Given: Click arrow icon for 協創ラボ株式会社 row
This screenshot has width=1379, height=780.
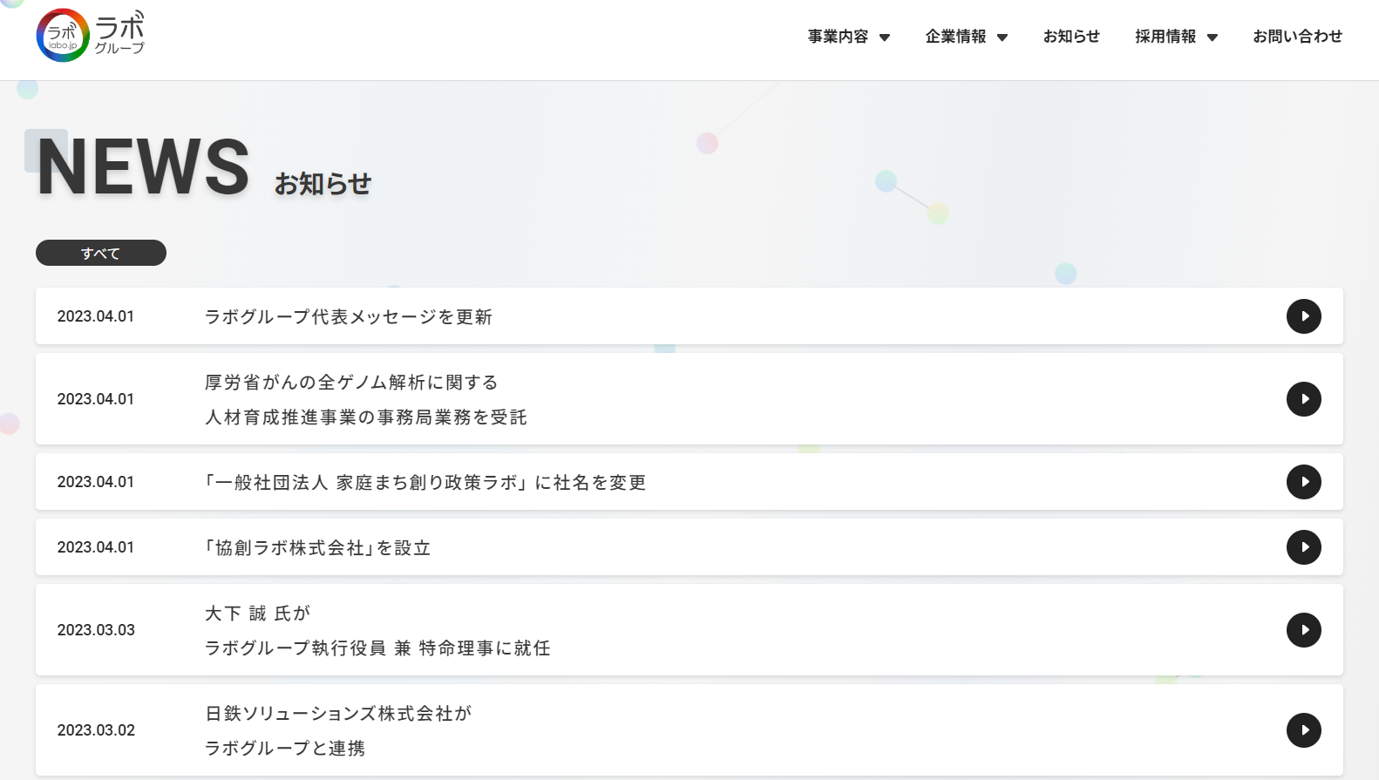Looking at the screenshot, I should 1304,547.
